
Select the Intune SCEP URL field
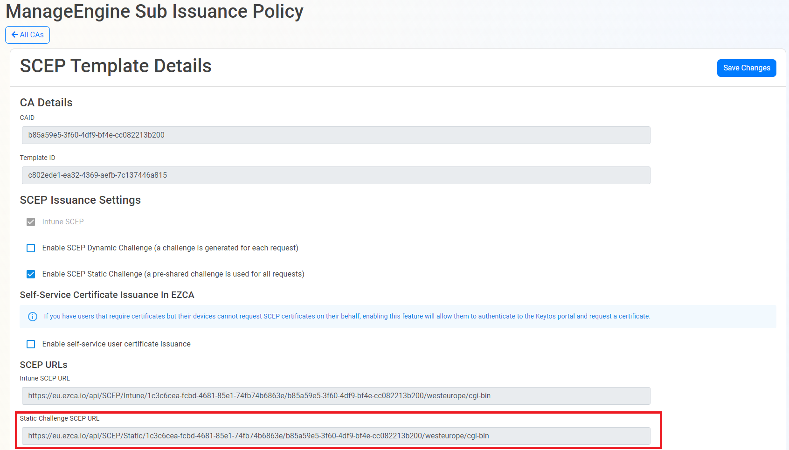pos(336,396)
